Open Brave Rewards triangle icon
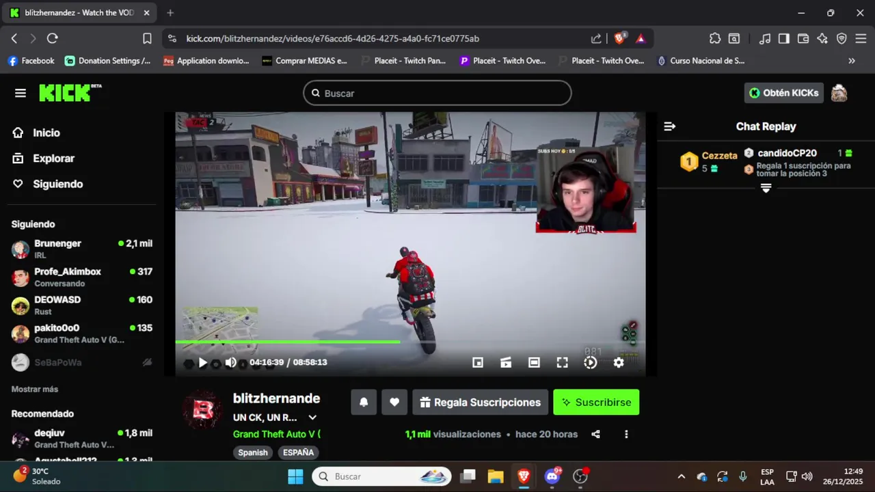Viewport: 875px width, 492px height. pyautogui.click(x=641, y=39)
